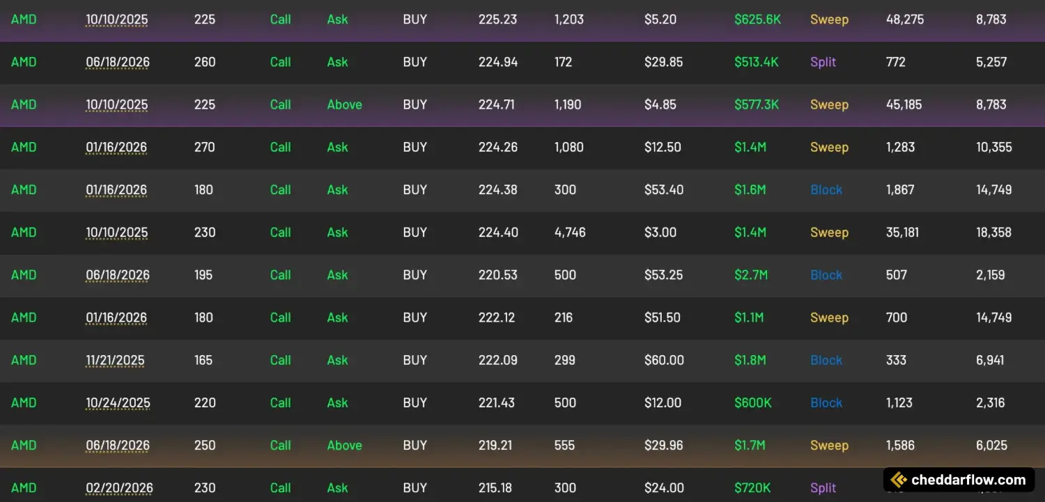The image size is (1045, 502).
Task: Click the AMD ticker in the $720K row
Action: (24, 487)
